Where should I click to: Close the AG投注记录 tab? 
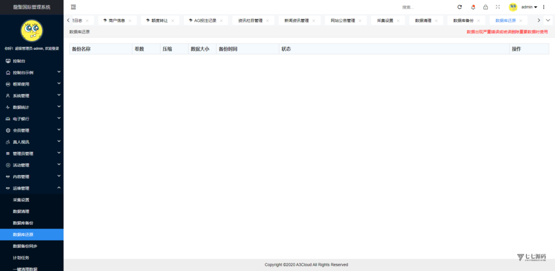(x=221, y=21)
